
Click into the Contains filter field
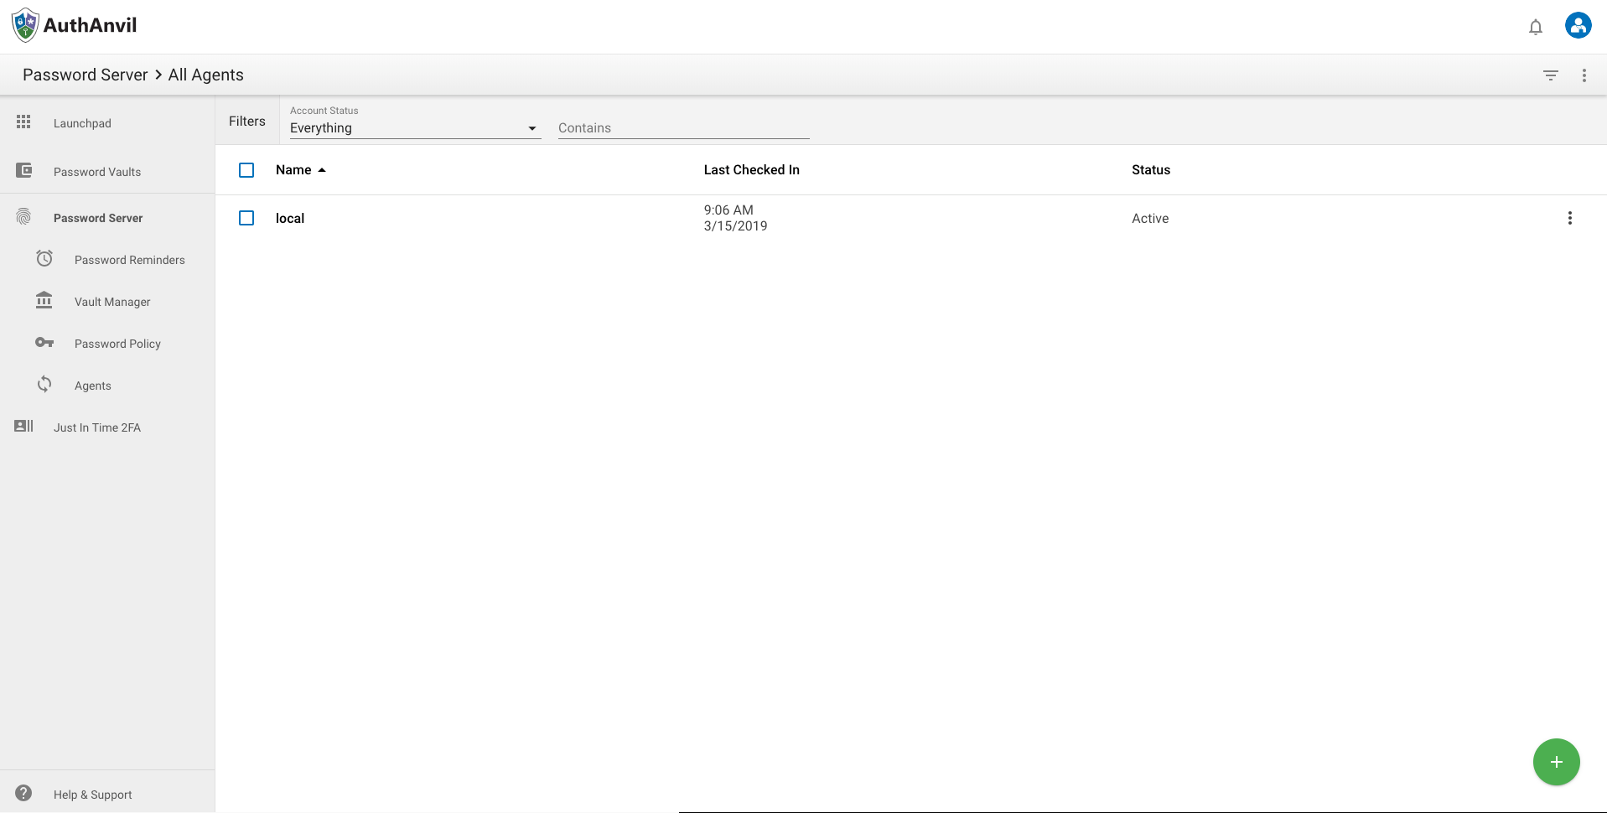click(684, 128)
